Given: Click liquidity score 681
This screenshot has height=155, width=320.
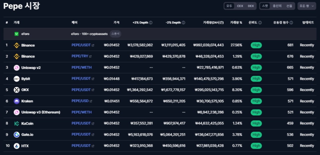Looking at the screenshot, I should [290, 45].
